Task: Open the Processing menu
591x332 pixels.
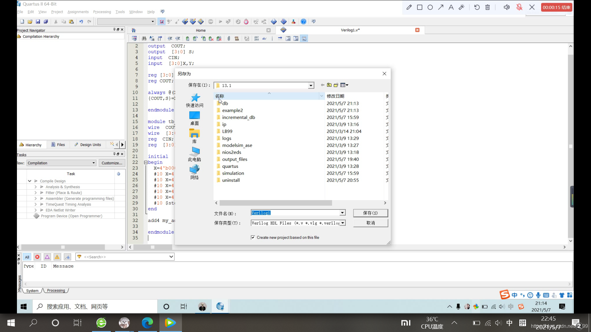Action: click(102, 12)
